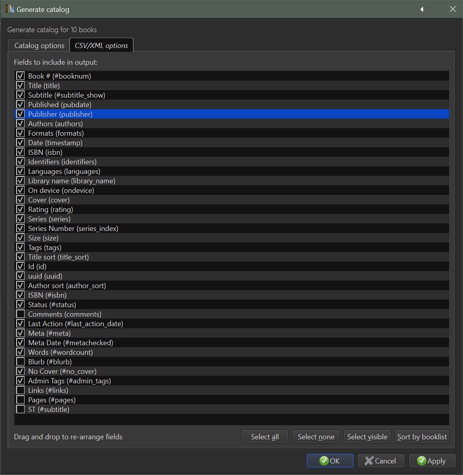Check the Pages (#pages) checkbox
Viewport: 463px width, 475px height.
(20, 400)
